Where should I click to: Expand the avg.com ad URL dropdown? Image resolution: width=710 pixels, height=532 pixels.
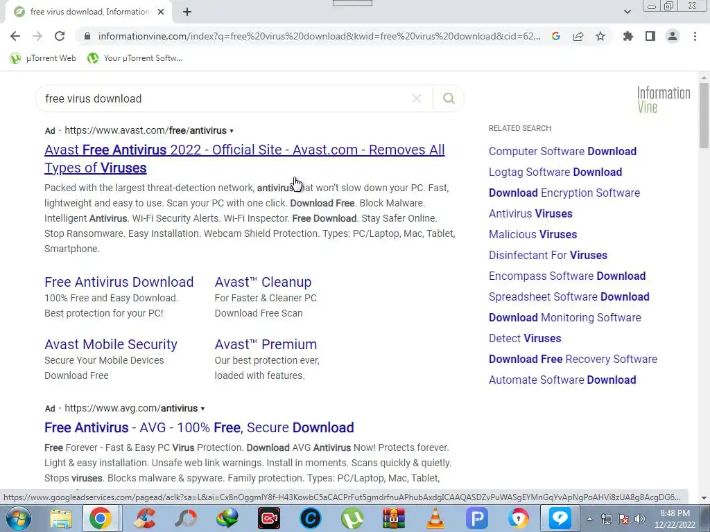coord(202,409)
